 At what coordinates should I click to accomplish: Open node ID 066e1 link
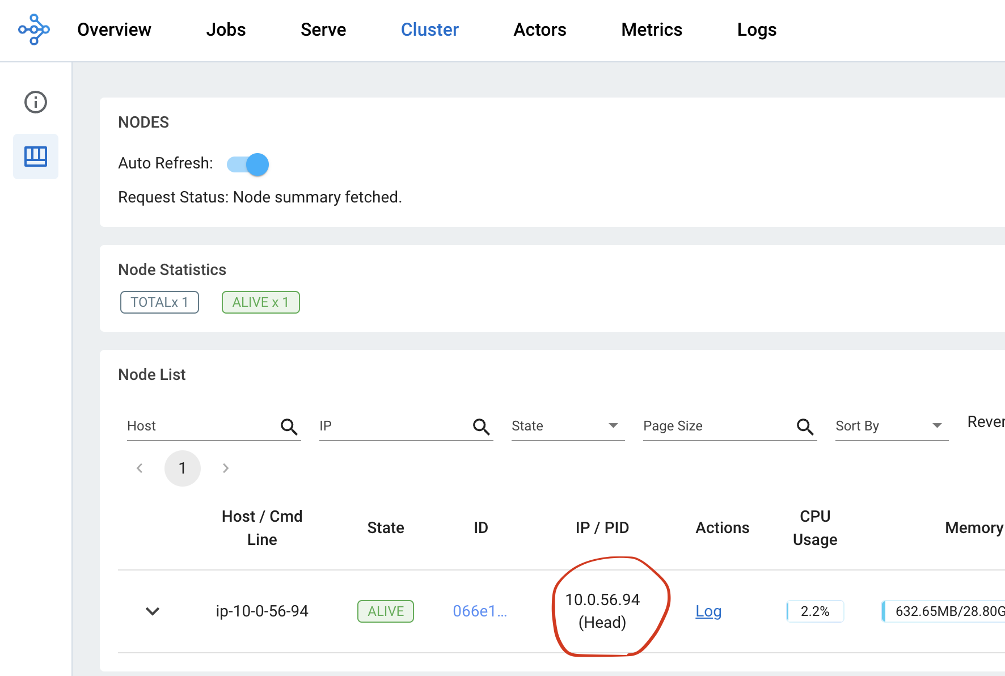point(480,611)
